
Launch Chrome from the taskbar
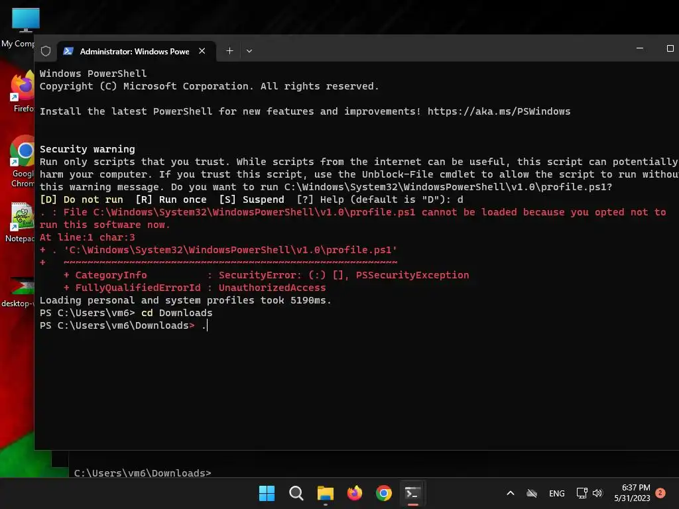(x=384, y=493)
